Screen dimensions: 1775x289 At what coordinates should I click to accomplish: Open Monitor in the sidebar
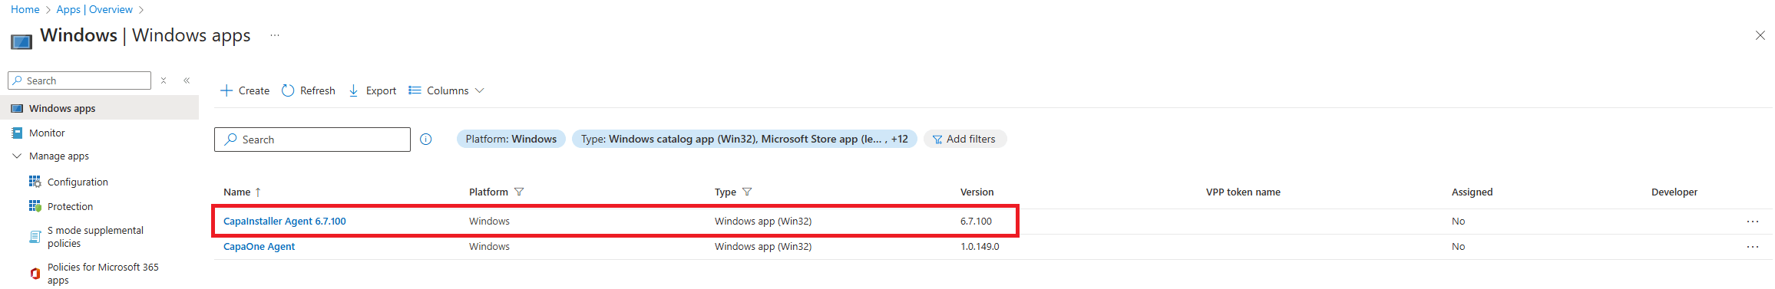(47, 133)
